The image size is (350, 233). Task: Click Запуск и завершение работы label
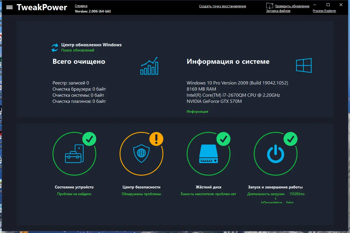(275, 187)
